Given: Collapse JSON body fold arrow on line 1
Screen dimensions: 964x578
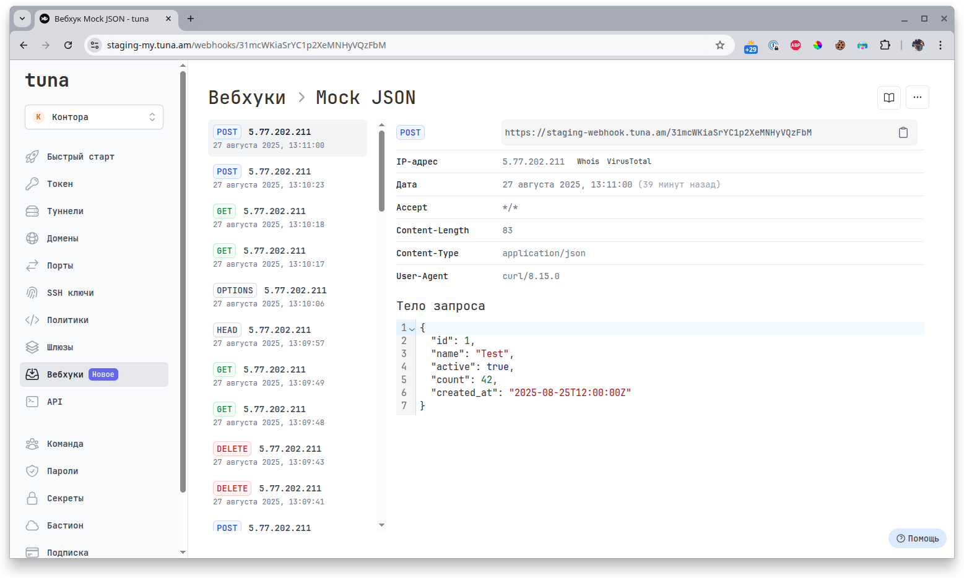Looking at the screenshot, I should pyautogui.click(x=412, y=329).
